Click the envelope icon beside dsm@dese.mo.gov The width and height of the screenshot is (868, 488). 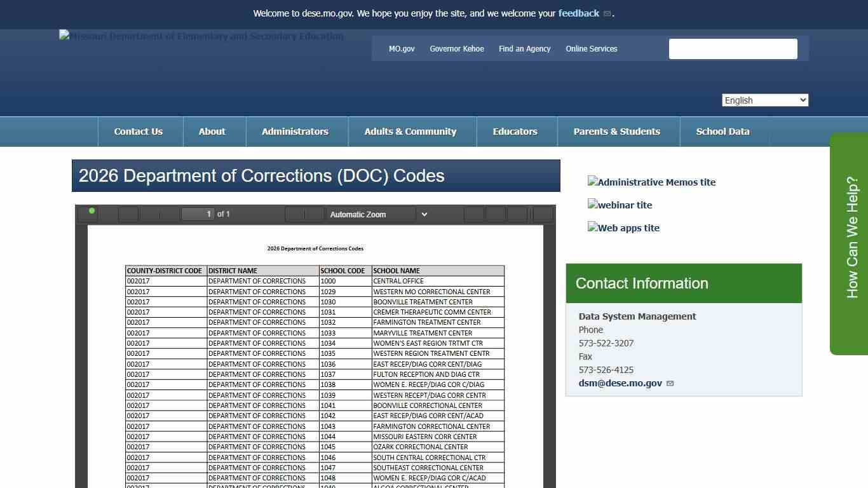[x=670, y=383]
